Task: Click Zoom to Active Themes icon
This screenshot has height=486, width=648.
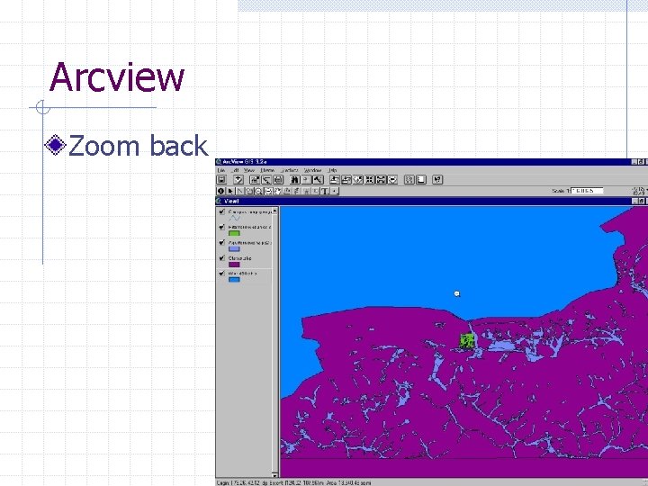Action: click(x=346, y=179)
